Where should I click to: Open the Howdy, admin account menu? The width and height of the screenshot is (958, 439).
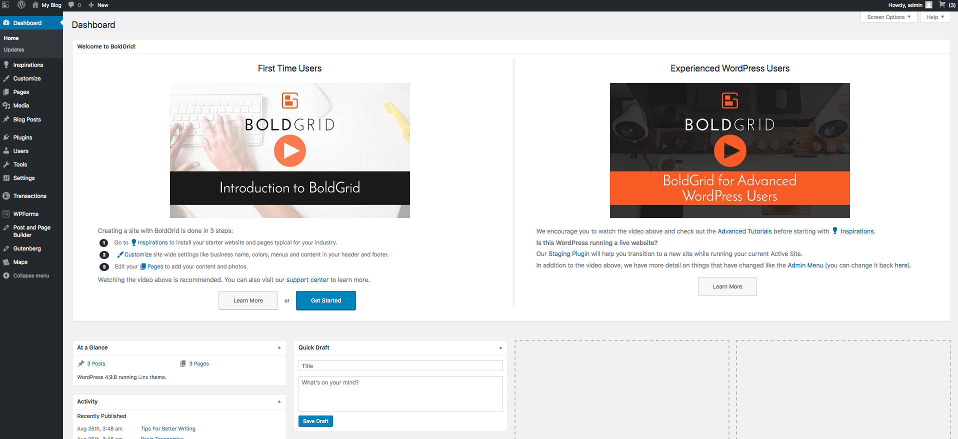910,5
